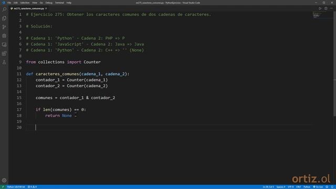Change indentation via Spaces: 4

tap(281, 187)
